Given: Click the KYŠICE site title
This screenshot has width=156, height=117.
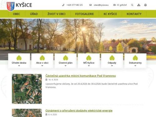Looking at the screenshot, I should pos(24,5).
